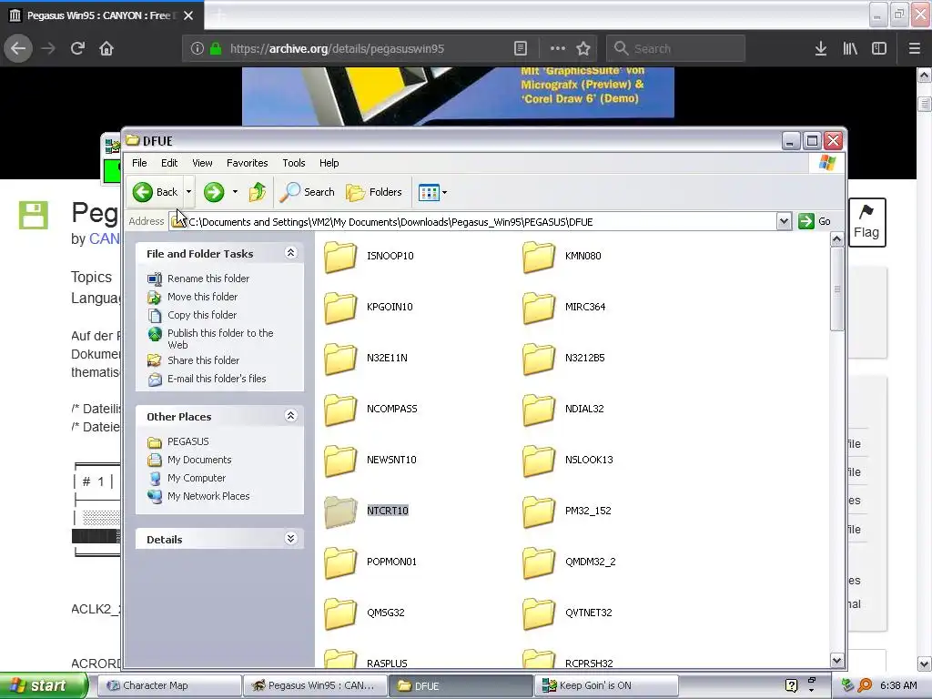Open the File menu
This screenshot has width=932, height=699.
point(139,163)
